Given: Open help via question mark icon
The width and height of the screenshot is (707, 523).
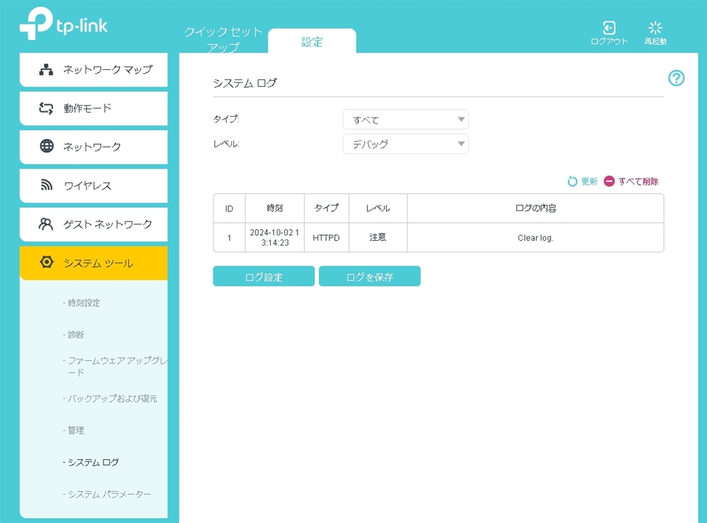Looking at the screenshot, I should pos(676,79).
